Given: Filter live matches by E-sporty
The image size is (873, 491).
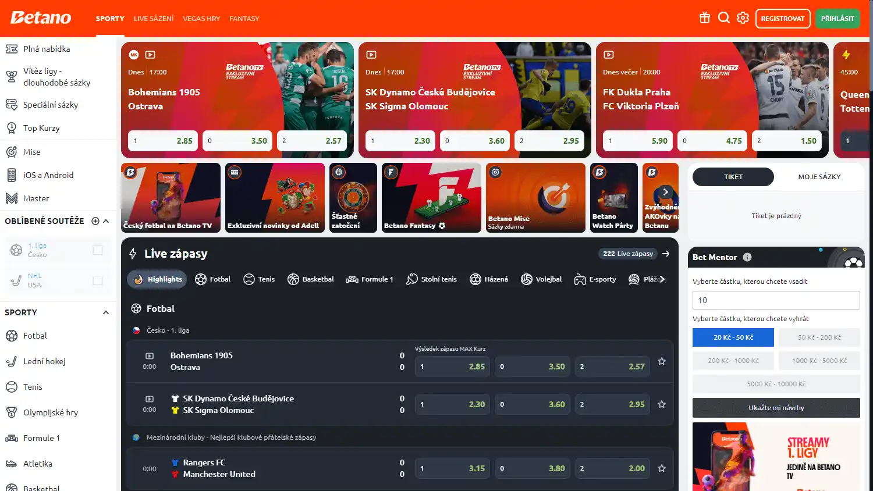Looking at the screenshot, I should click(x=595, y=279).
